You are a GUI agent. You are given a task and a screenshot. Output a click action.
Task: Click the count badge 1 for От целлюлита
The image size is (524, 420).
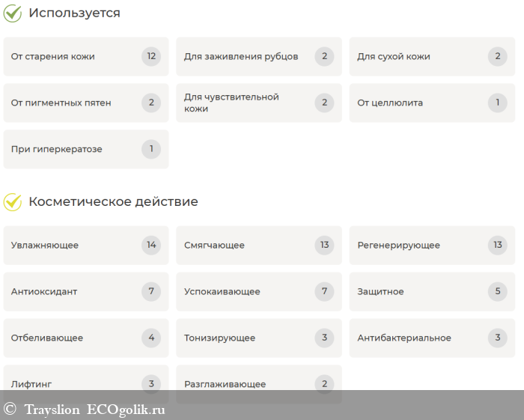click(497, 103)
